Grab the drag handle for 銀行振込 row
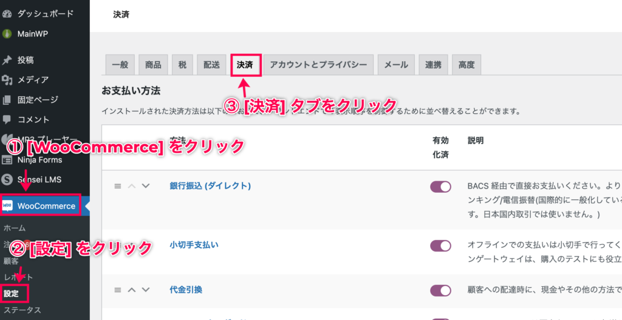This screenshot has width=622, height=320. tap(117, 185)
